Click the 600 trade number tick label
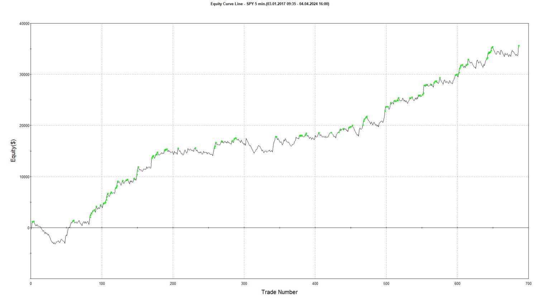This screenshot has width=549, height=300. (x=457, y=284)
